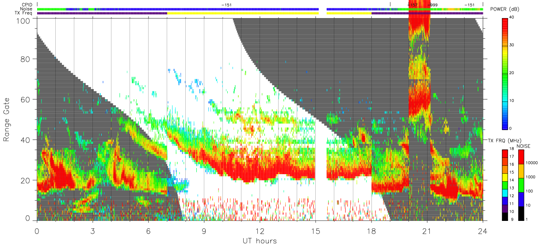
Task: Select the green cell in NOISE color bar
Action: (521, 185)
